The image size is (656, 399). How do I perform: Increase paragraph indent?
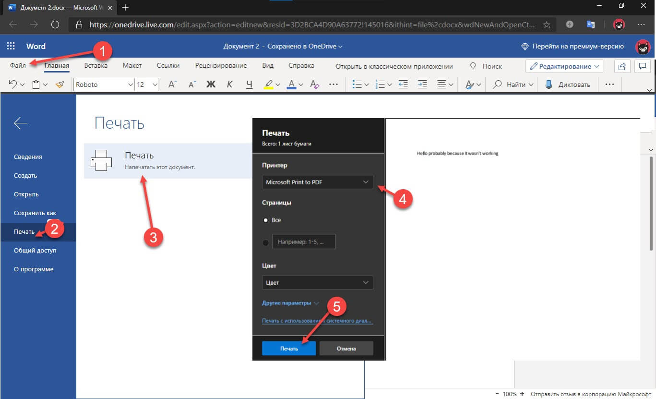click(422, 85)
